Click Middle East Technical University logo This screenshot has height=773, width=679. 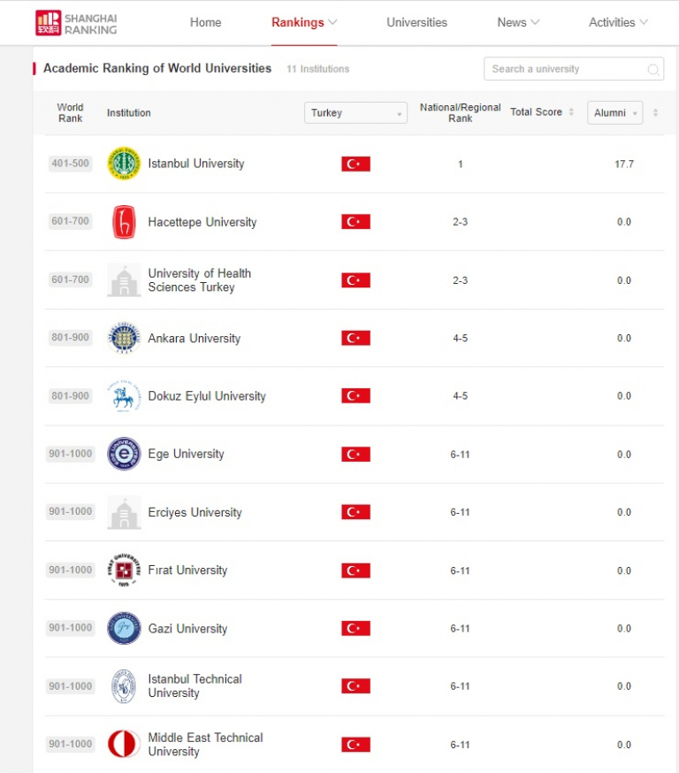124,744
